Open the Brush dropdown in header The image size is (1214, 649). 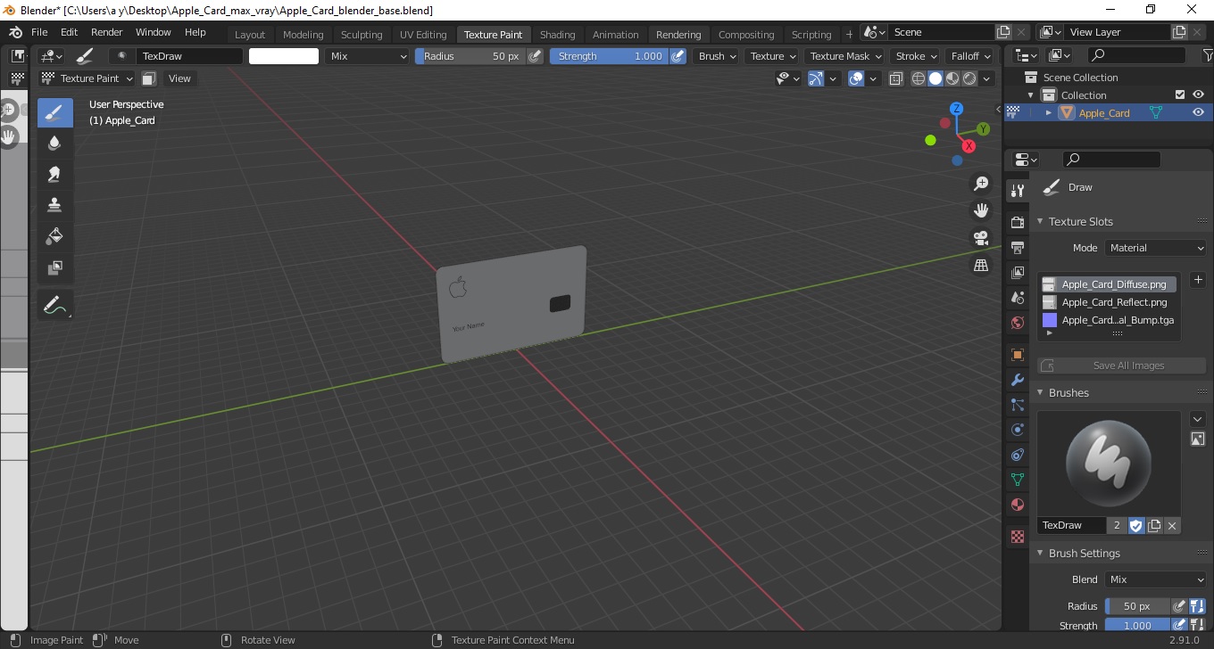(718, 56)
